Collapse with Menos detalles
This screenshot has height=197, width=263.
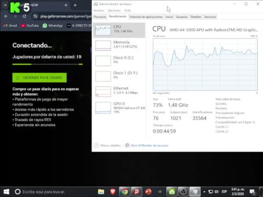click(107, 145)
